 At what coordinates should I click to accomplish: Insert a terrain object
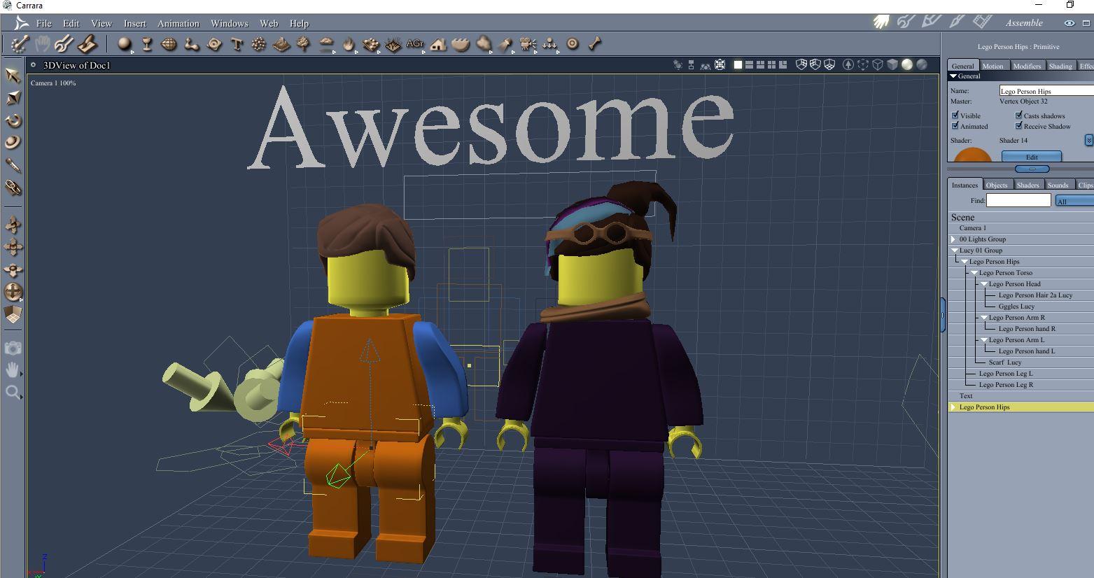click(281, 44)
